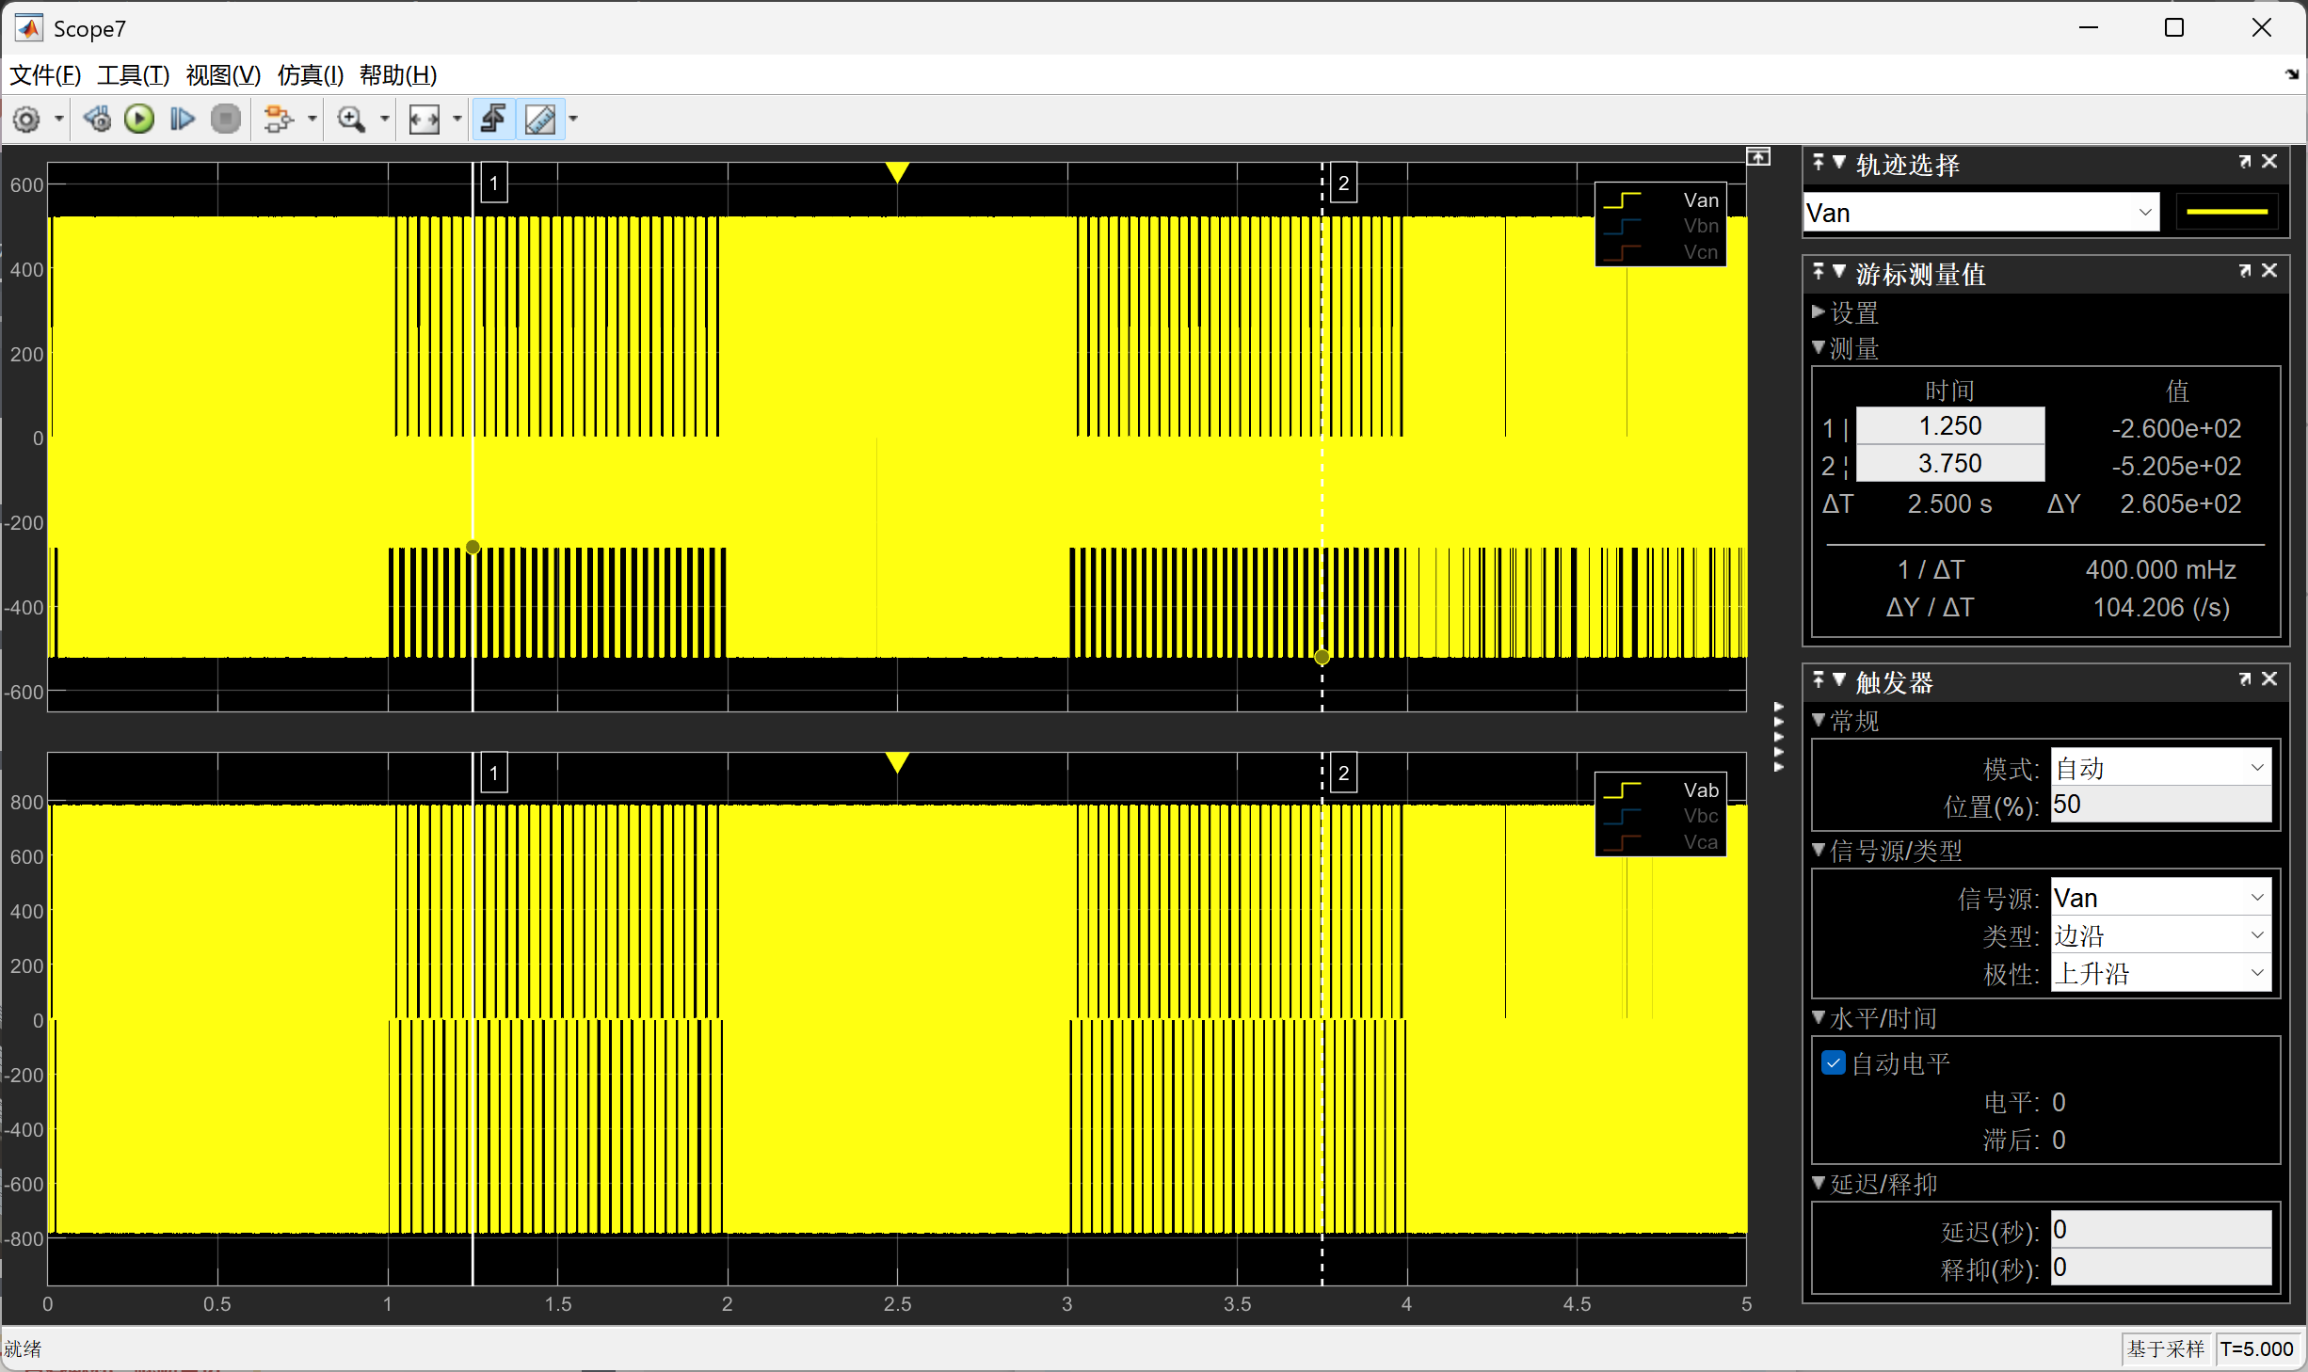The width and height of the screenshot is (2308, 1372).
Task: Toggle the Cursor Measurements ruler button
Action: 540,120
